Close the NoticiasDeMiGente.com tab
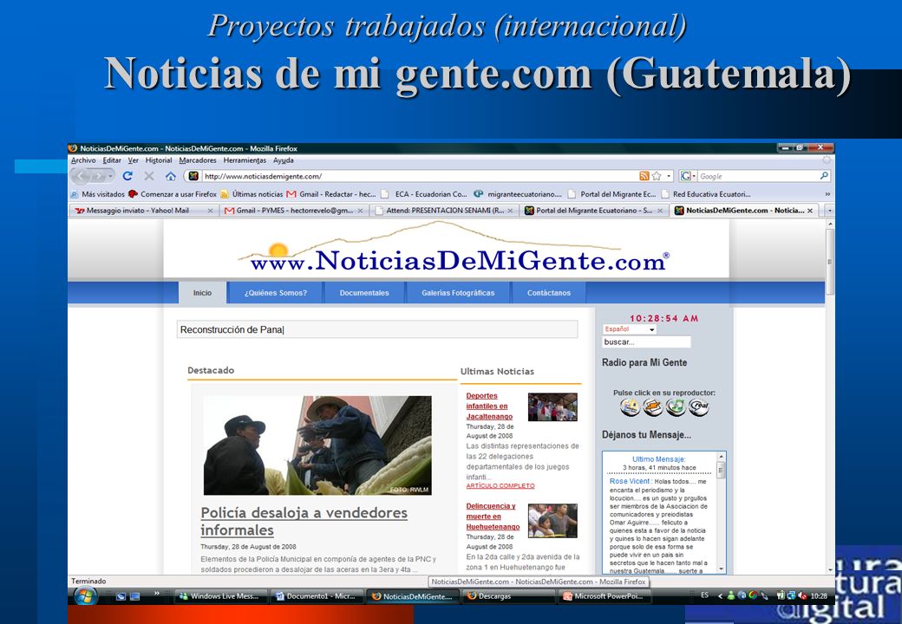Screen dimensions: 902x624 coord(810,211)
